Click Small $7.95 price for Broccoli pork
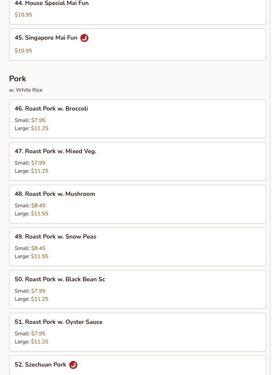This screenshot has height=375, width=277. pos(38,120)
